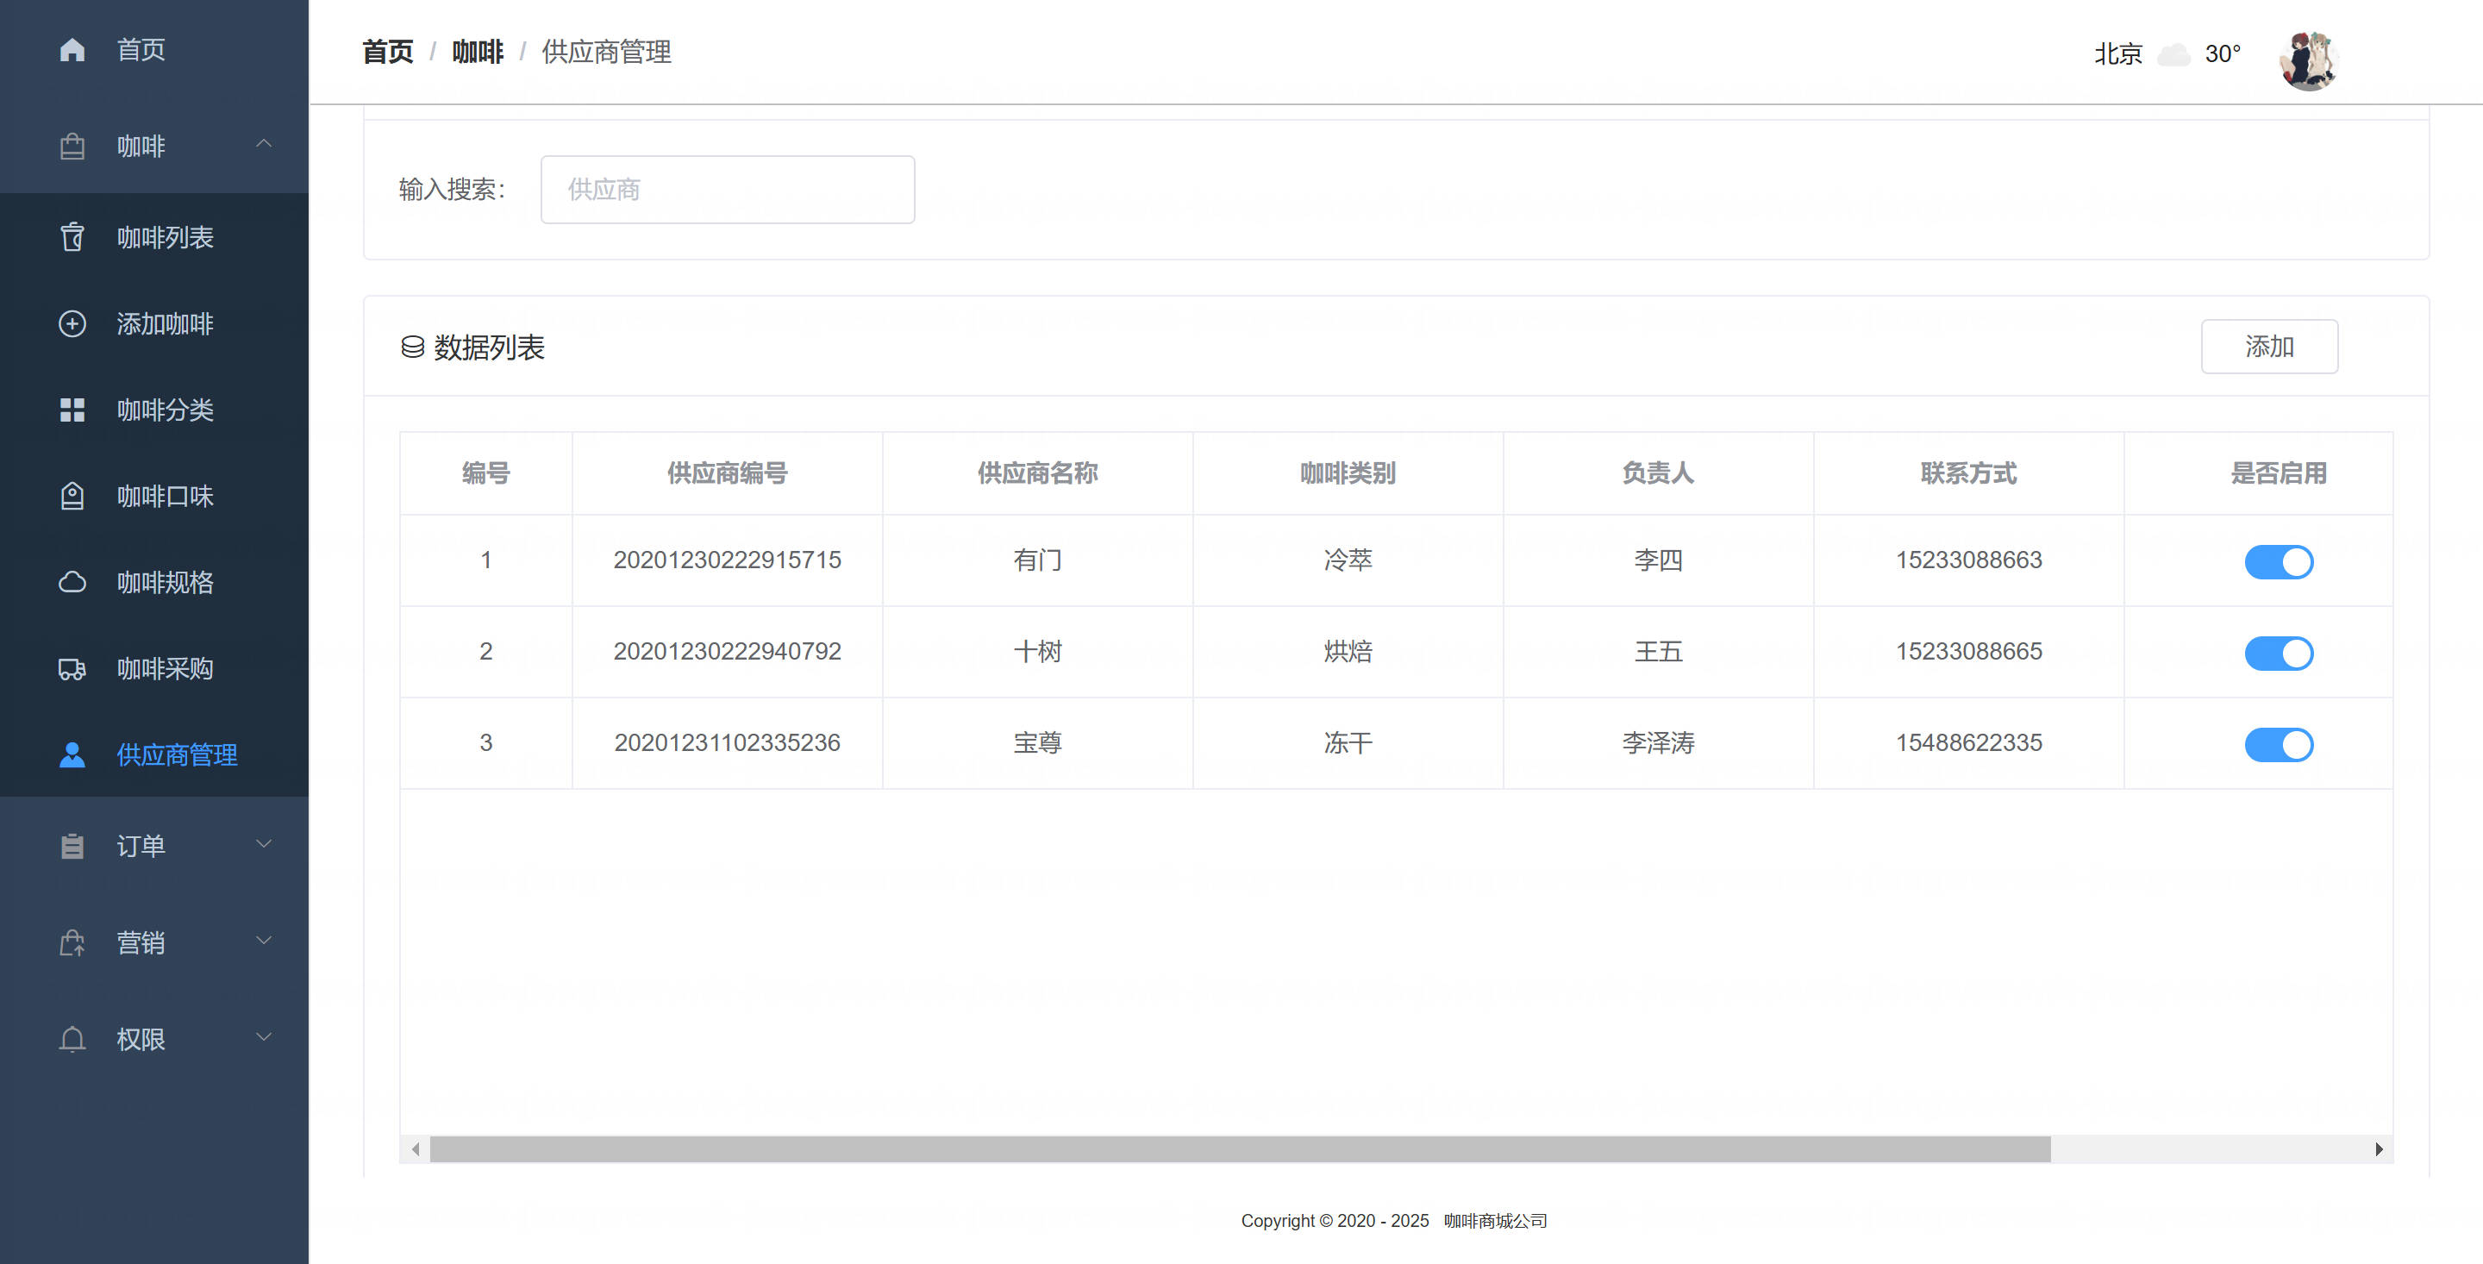2483x1264 pixels.
Task: Click phone number 15488622335
Action: 1968,743
